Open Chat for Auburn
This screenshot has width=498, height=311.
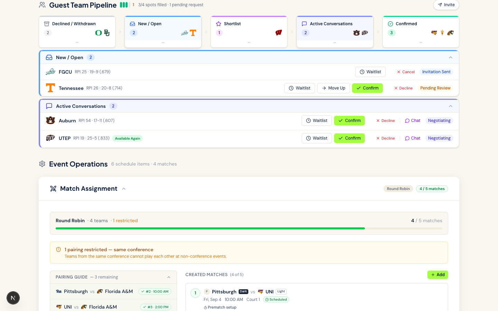point(413,121)
